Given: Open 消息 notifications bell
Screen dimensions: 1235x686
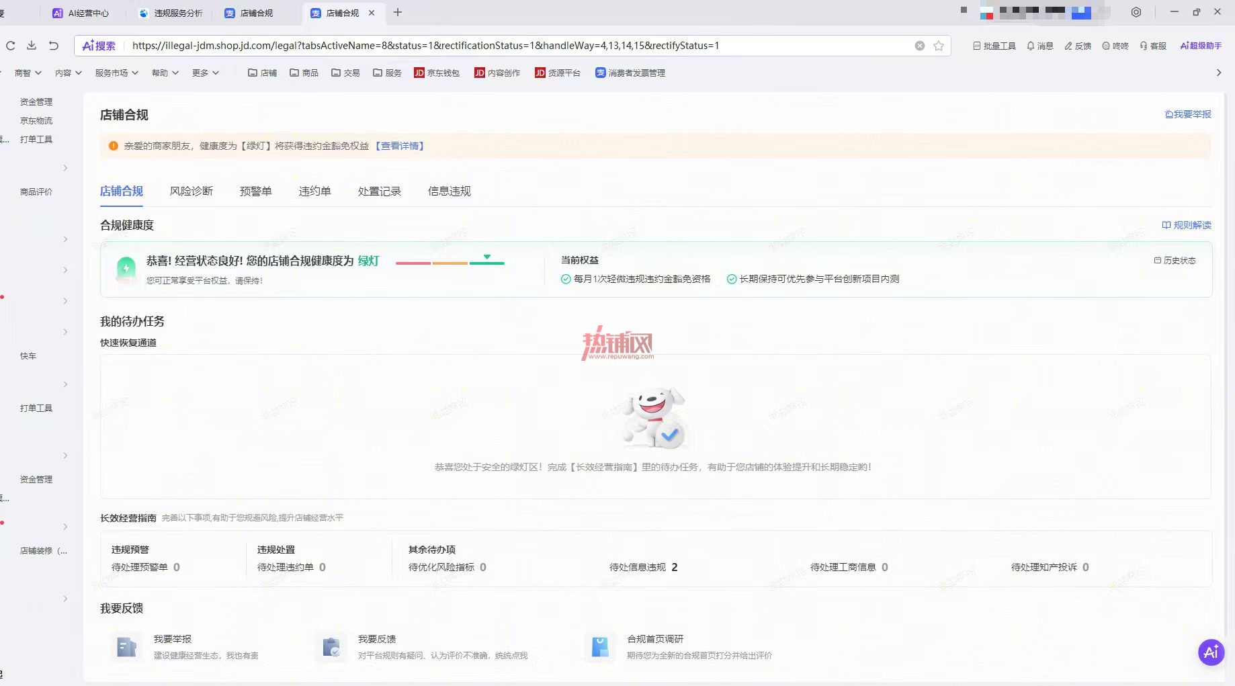Looking at the screenshot, I should (1040, 46).
